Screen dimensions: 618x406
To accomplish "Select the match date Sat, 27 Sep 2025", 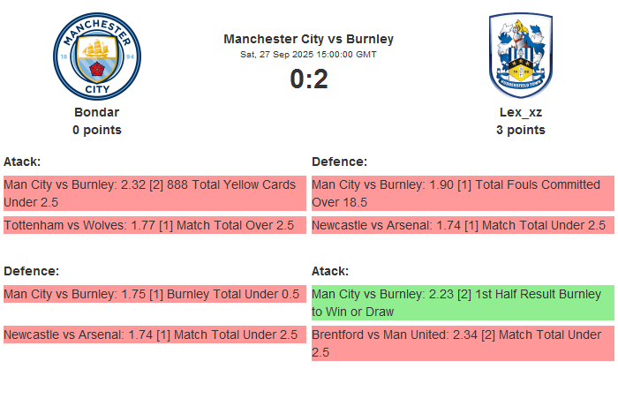I will (x=309, y=55).
